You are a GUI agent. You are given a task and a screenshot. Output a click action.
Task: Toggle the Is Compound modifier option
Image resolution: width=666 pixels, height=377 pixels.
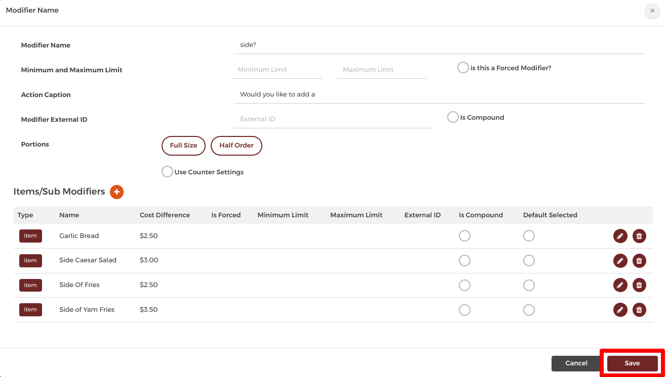tap(453, 117)
